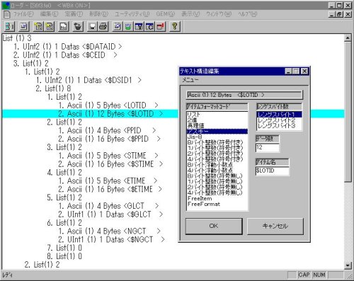Select the tree row containing <$DATAID>
354x281 pixels.
click(x=68, y=47)
